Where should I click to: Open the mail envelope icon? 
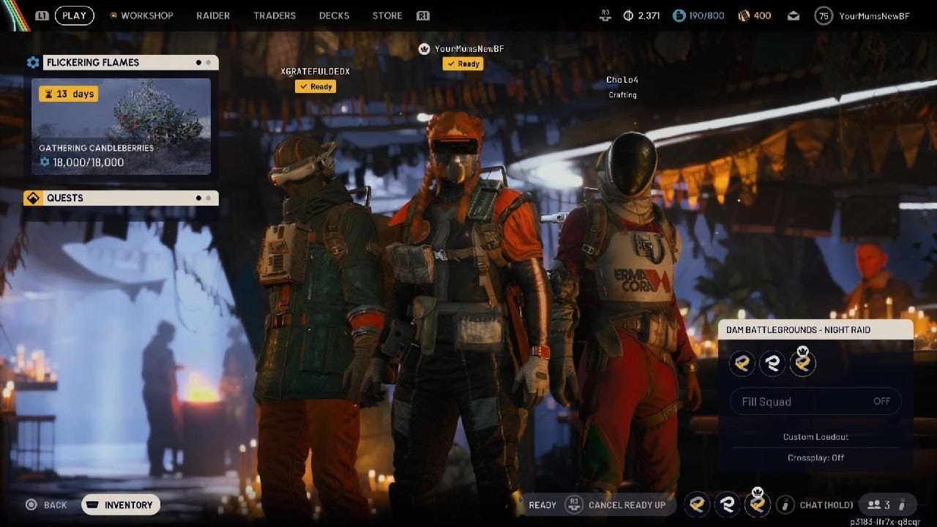[x=794, y=16]
